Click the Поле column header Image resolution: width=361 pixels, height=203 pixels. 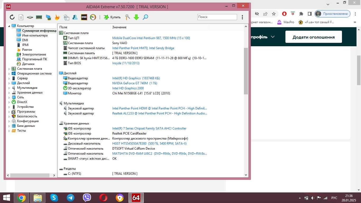[84, 27]
